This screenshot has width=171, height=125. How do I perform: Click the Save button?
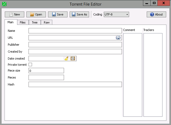58,14
